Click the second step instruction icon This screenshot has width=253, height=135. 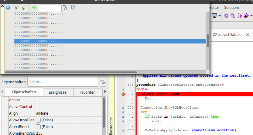pos(24,7)
